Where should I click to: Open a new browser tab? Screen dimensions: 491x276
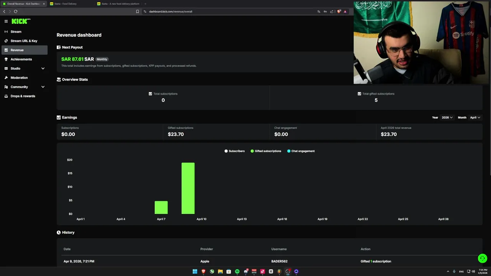click(145, 4)
